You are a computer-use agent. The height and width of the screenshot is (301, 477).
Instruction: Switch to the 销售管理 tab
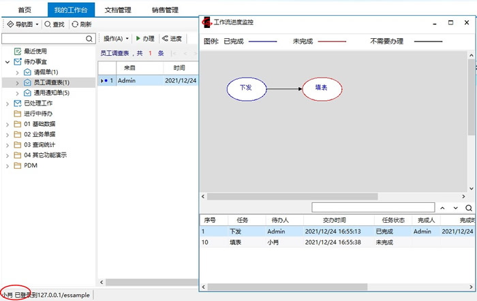coord(164,10)
